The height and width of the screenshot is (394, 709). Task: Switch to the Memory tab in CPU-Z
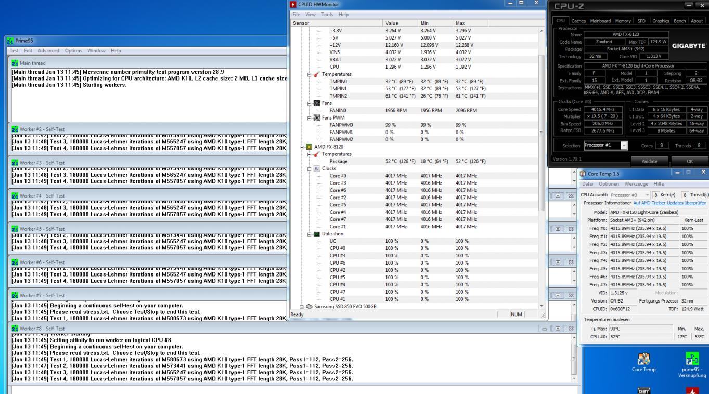click(x=624, y=21)
